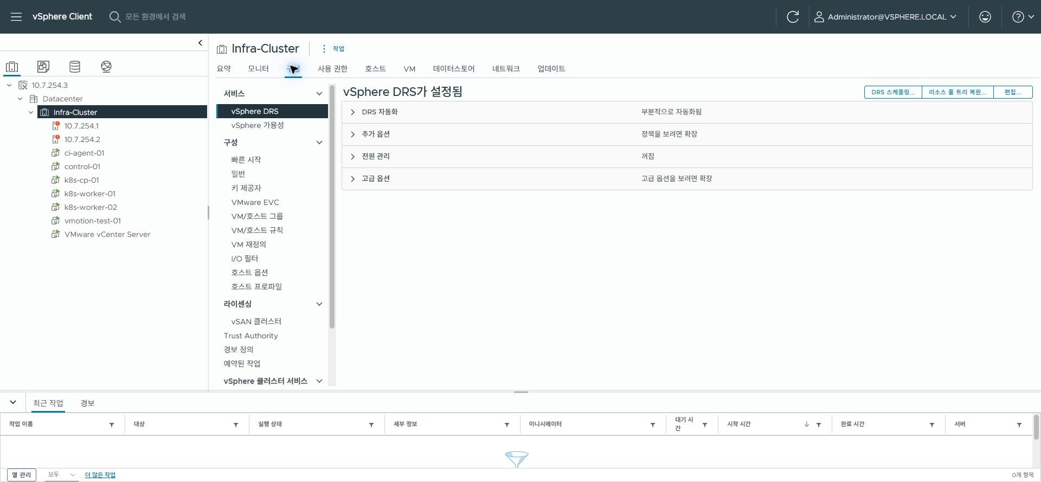This screenshot has width=1041, height=482.
Task: Open the Infra-Cluster 작업 actions menu
Action: (333, 49)
